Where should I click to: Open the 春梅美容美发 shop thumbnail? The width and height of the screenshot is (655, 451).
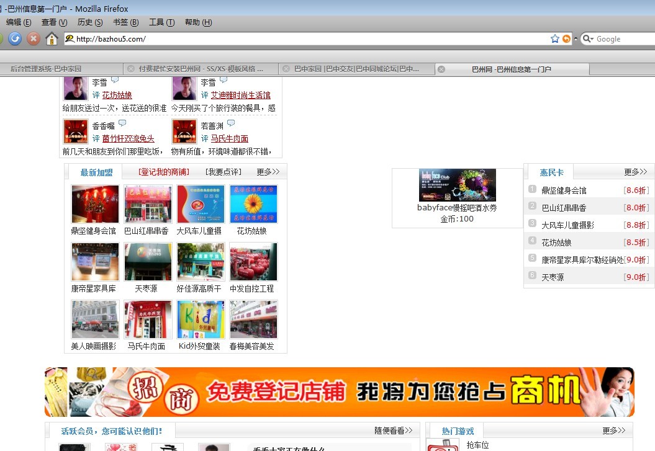pos(253,319)
